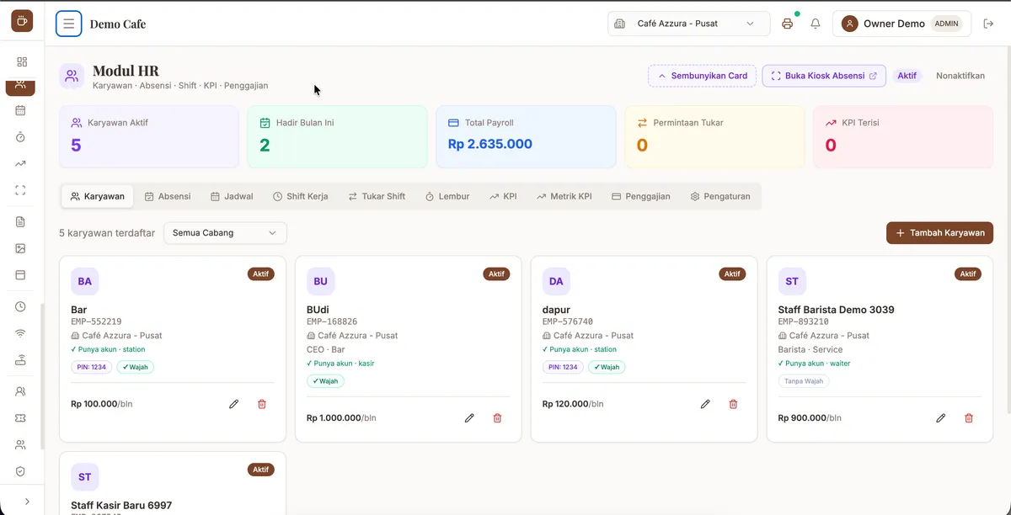Edit the Bar employee with pencil icon
Image resolution: width=1011 pixels, height=515 pixels.
pyautogui.click(x=234, y=404)
